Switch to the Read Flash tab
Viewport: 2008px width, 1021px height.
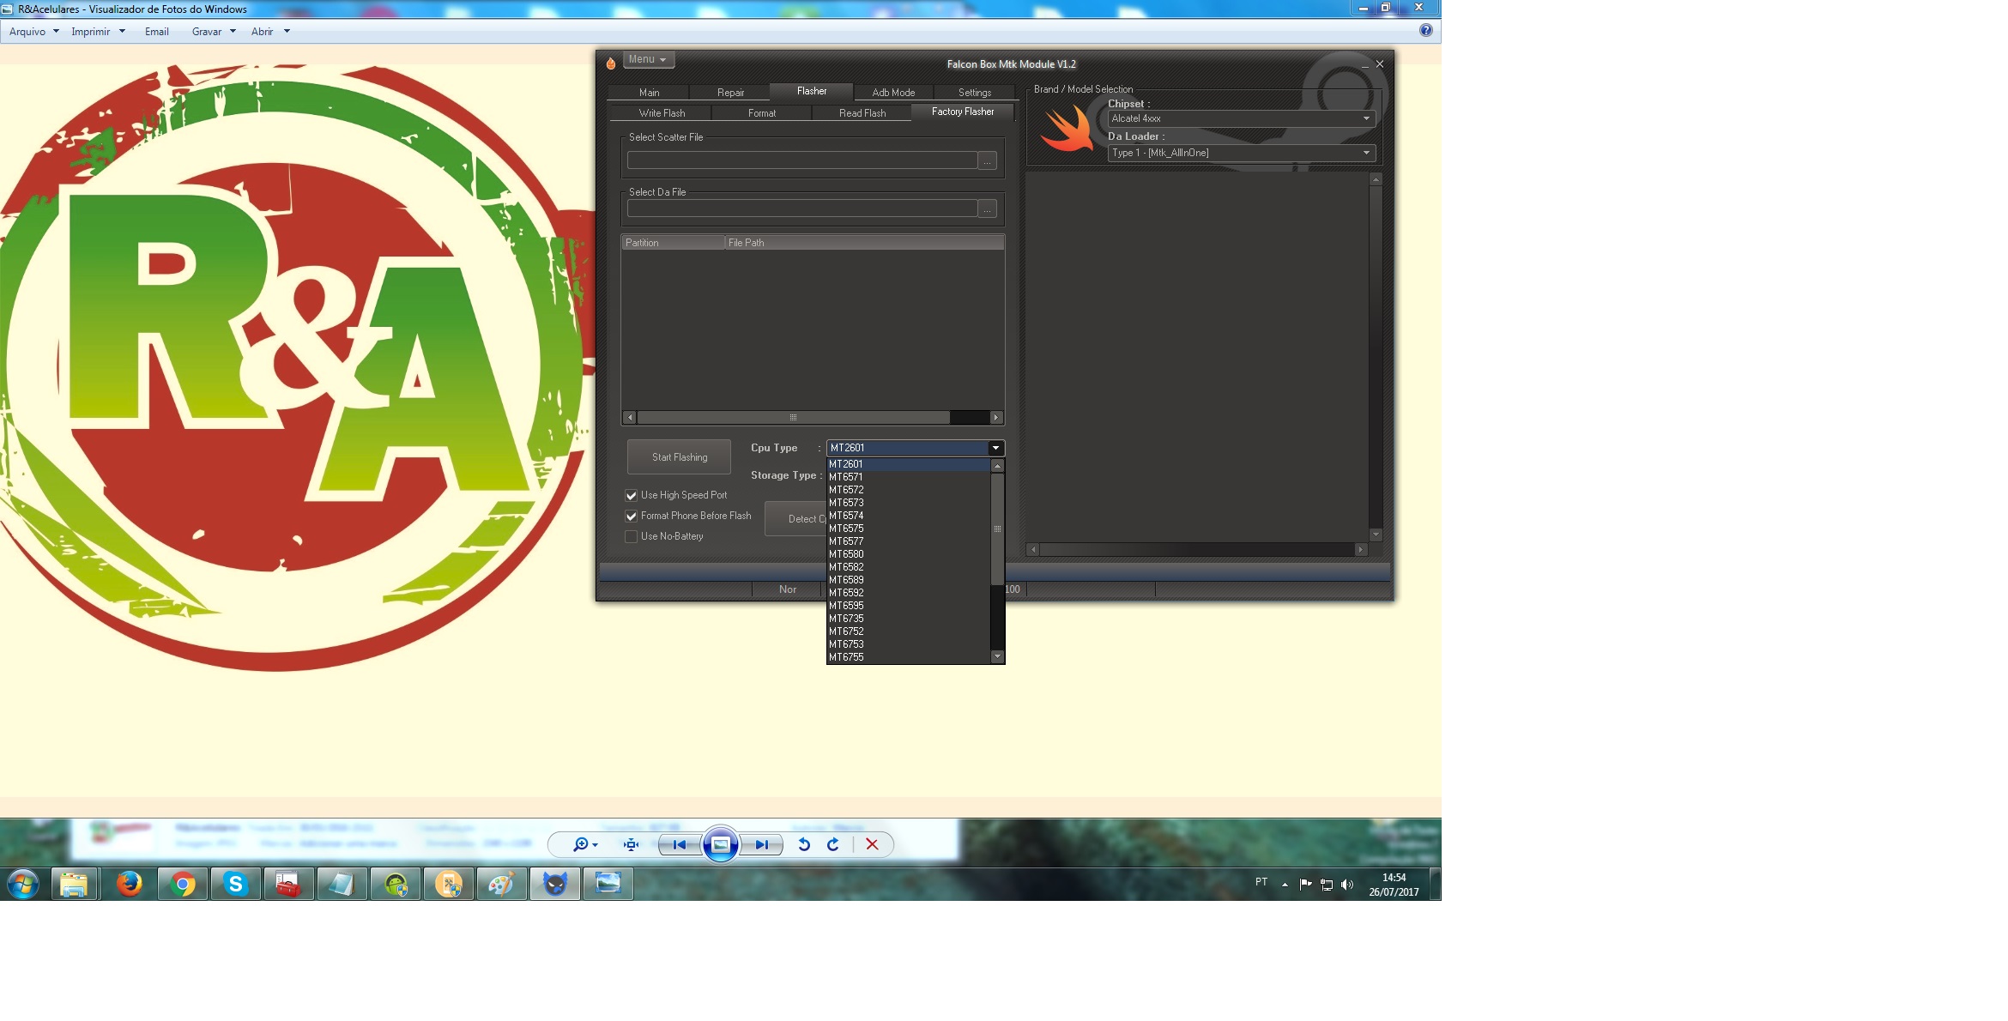862,113
